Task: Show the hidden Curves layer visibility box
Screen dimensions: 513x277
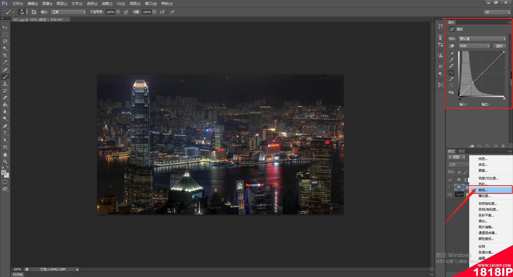Action: coord(450,187)
